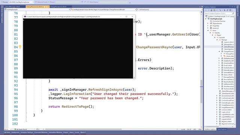This screenshot has height=135, width=240.
Task: Switch to Team Explorer tab
Action: (222, 129)
